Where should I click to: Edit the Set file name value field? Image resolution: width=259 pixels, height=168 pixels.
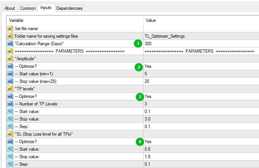click(201, 29)
